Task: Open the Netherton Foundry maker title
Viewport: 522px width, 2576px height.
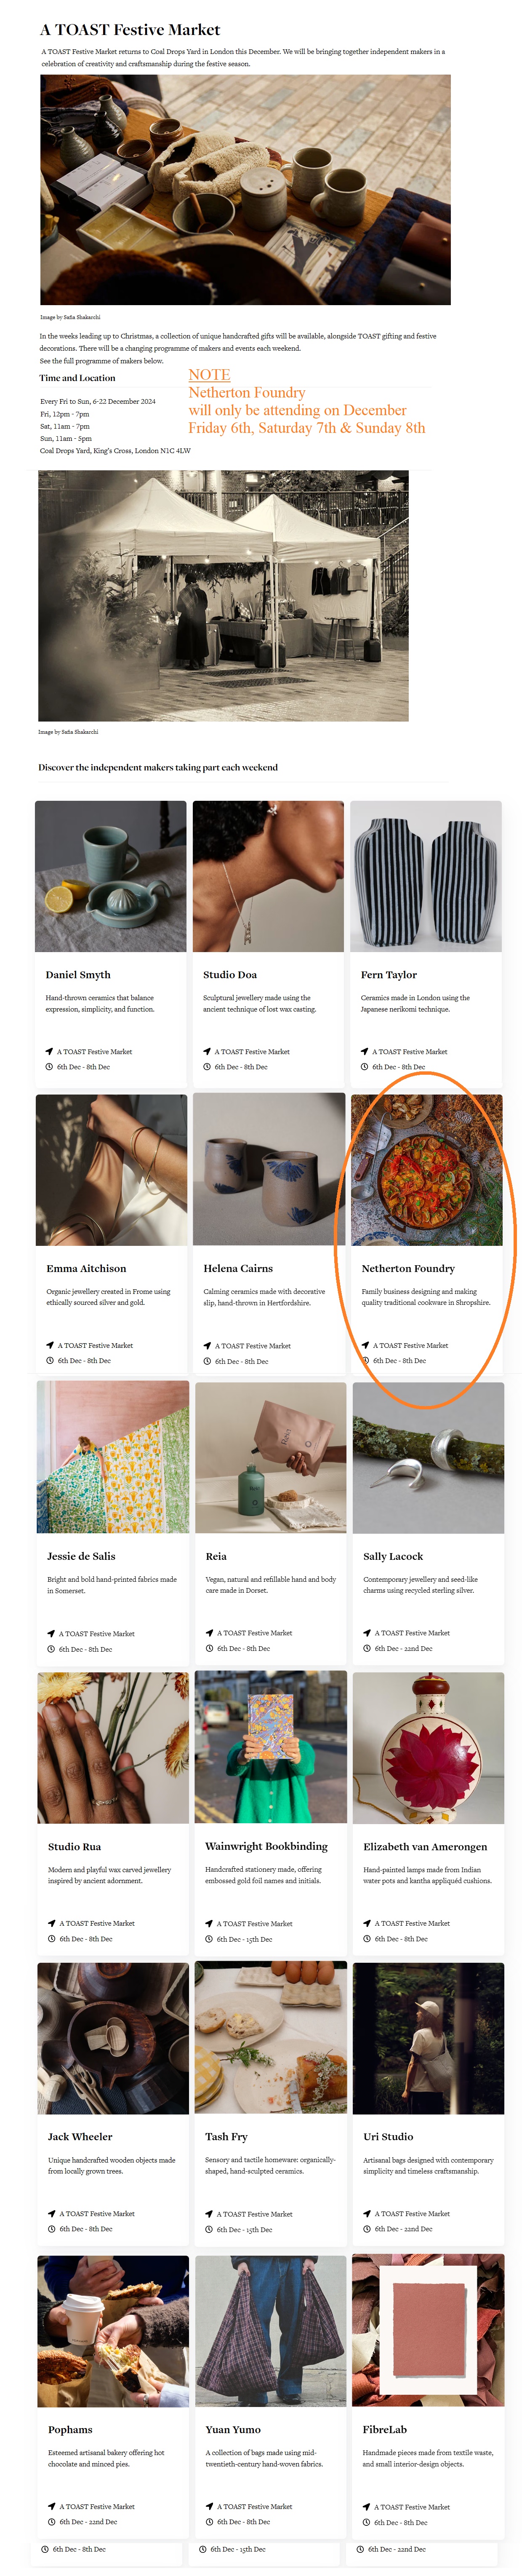Action: coord(408,1268)
